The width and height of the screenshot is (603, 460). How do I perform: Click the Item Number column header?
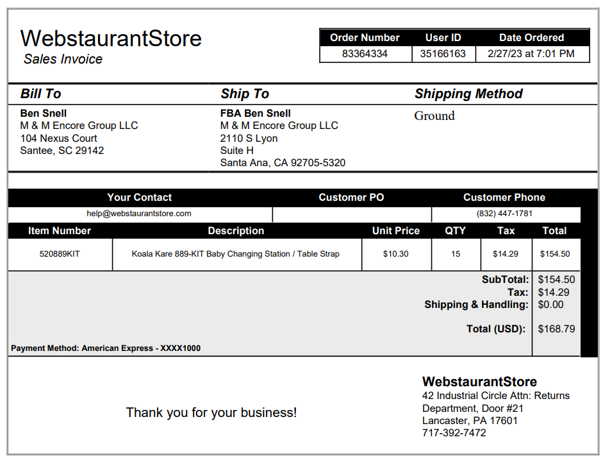[x=60, y=231]
